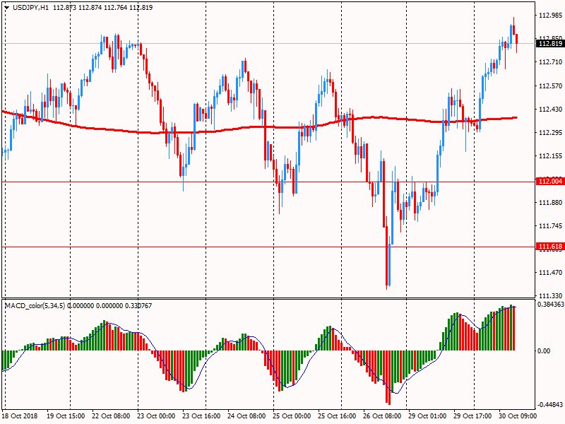Select the horizontal red line at 112.004
The height and width of the screenshot is (424, 565).
[268, 182]
